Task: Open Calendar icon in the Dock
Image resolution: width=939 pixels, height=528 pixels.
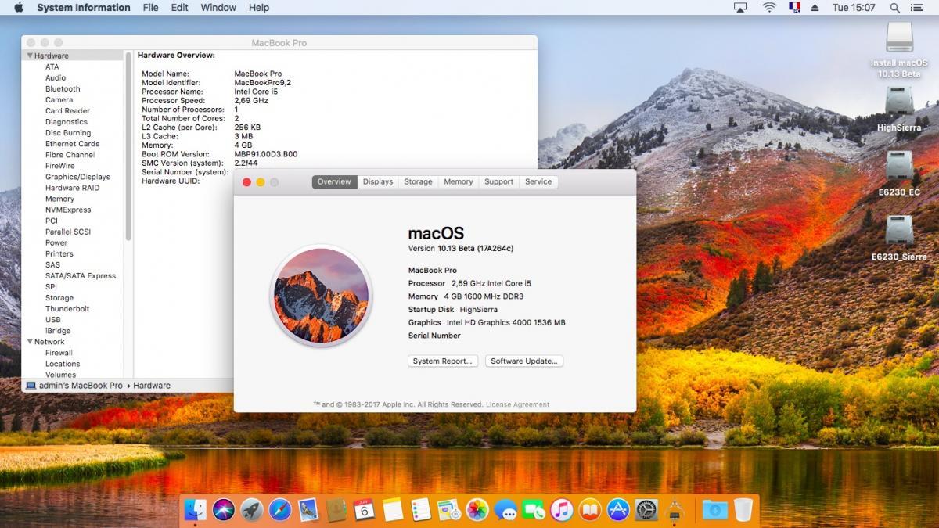Action: [365, 510]
